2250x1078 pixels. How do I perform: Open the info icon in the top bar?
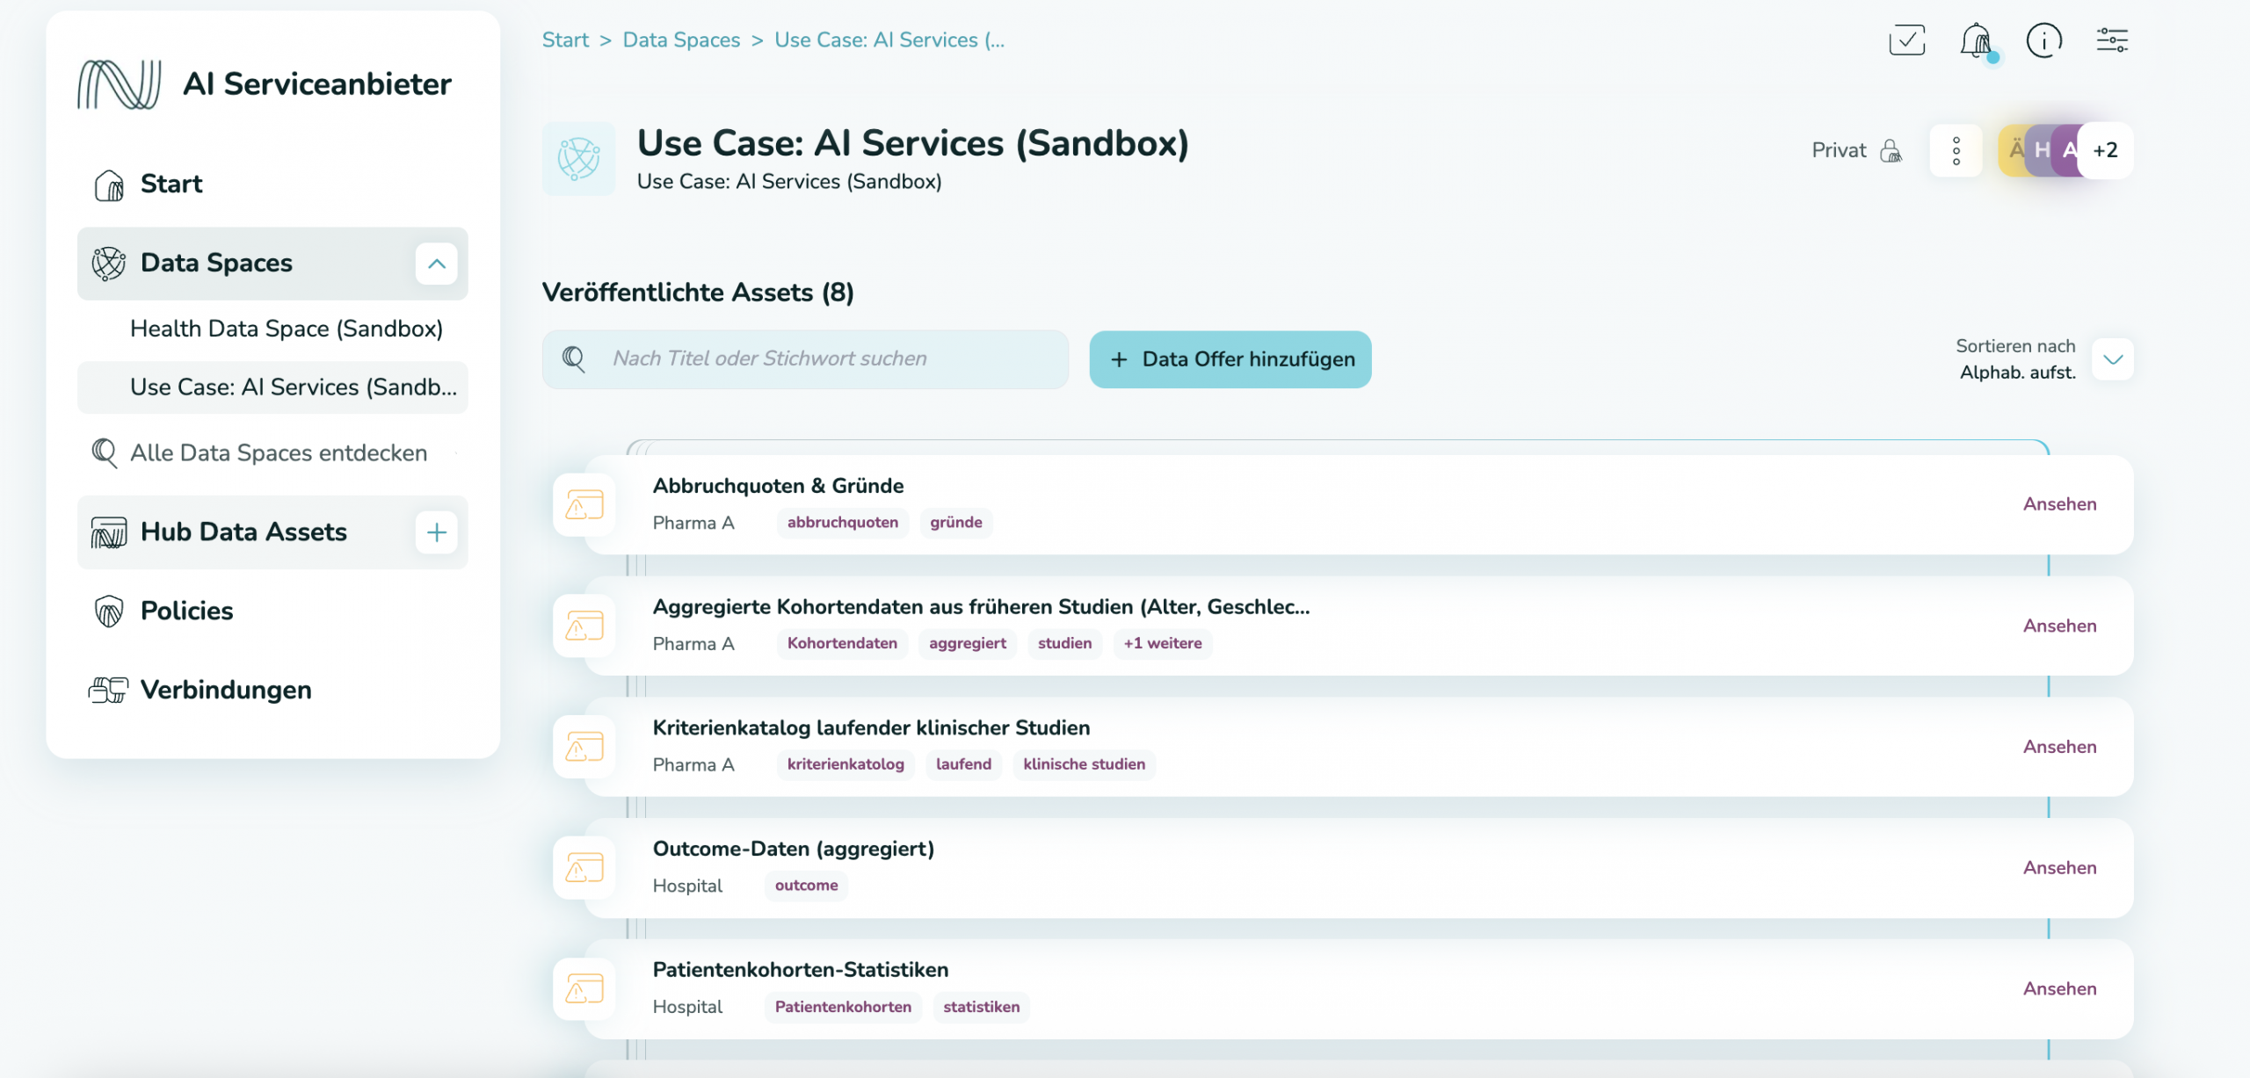(2043, 40)
